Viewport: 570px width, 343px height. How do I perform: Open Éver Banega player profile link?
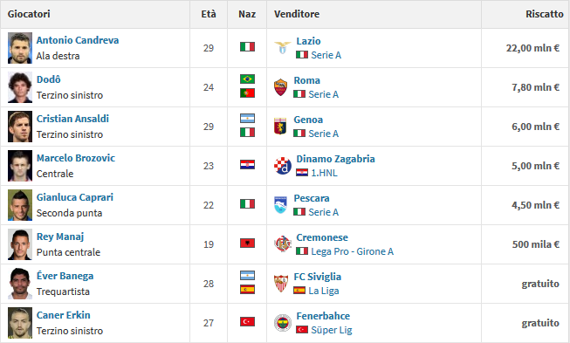[65, 276]
